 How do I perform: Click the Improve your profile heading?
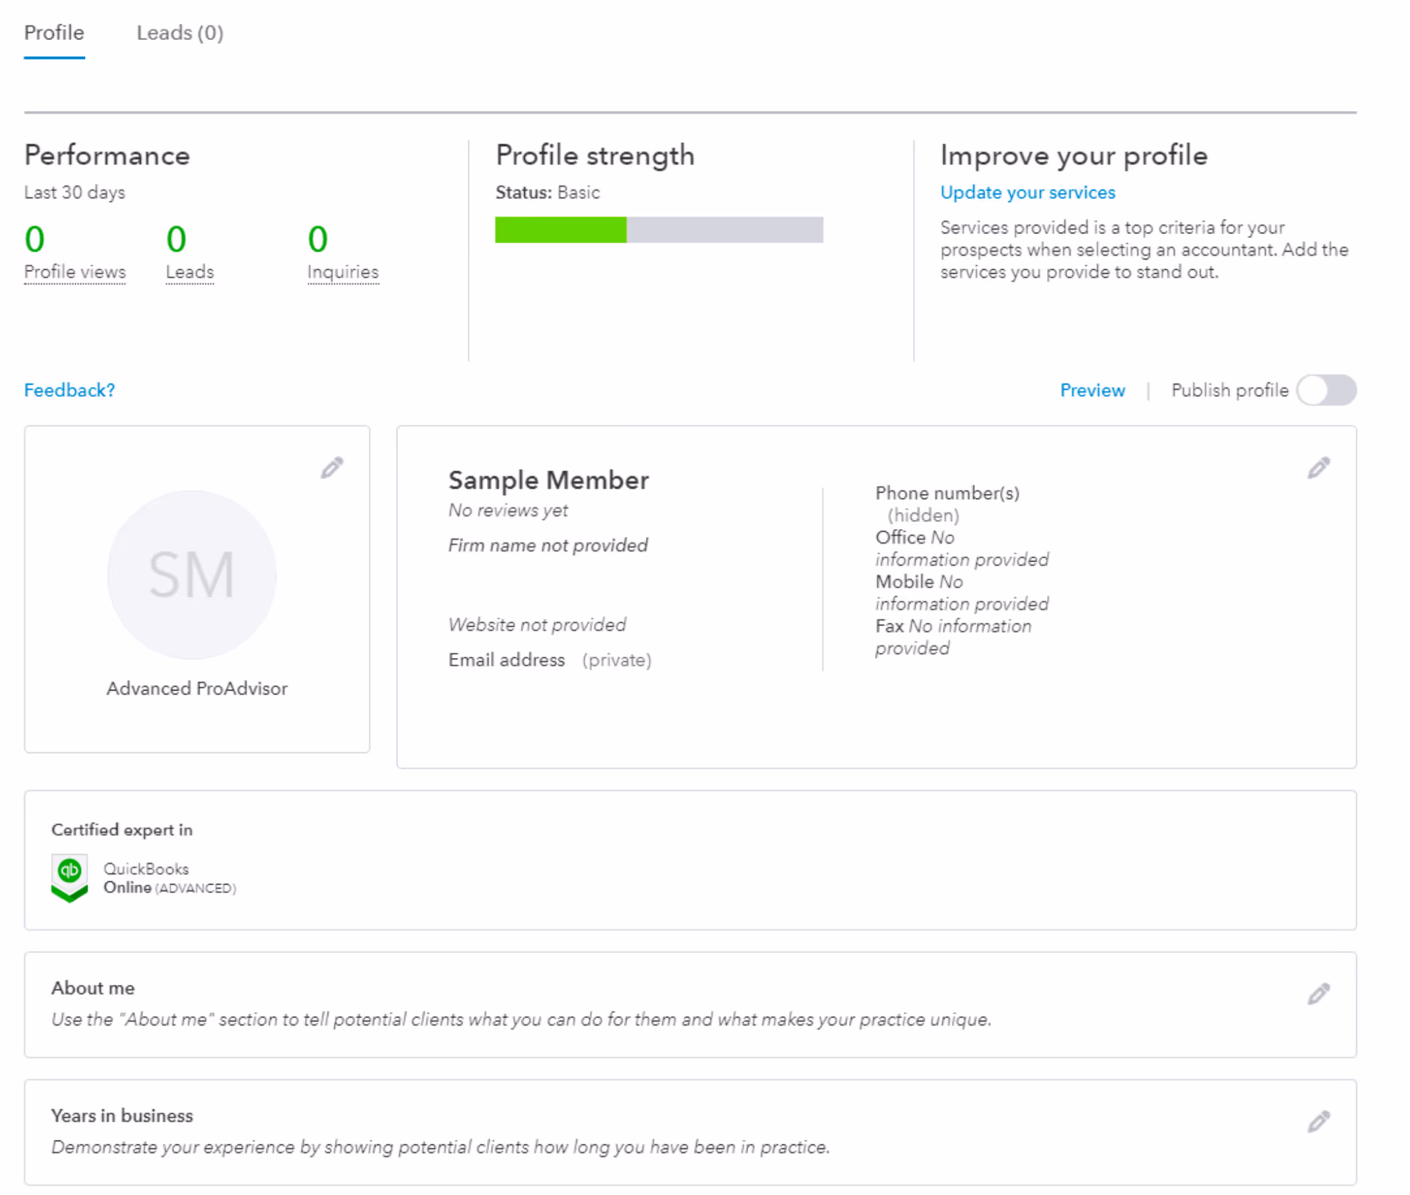(1073, 155)
